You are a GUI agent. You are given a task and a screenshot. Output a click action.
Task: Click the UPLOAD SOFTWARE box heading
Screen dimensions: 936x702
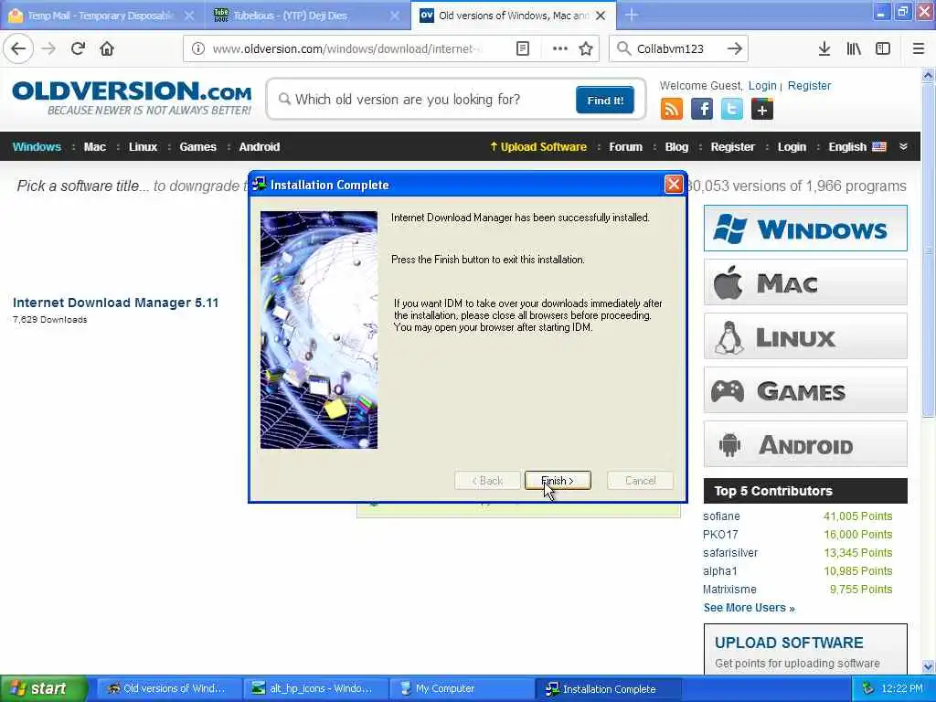pos(789,643)
